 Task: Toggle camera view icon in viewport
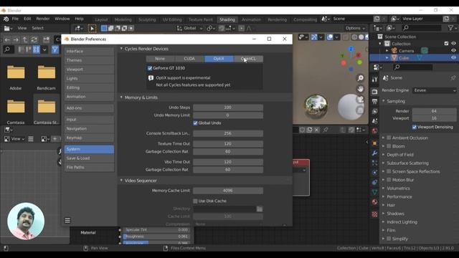[x=360, y=100]
